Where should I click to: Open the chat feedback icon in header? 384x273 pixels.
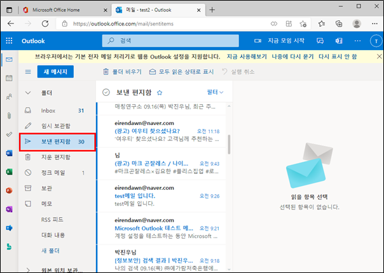coord(320,41)
